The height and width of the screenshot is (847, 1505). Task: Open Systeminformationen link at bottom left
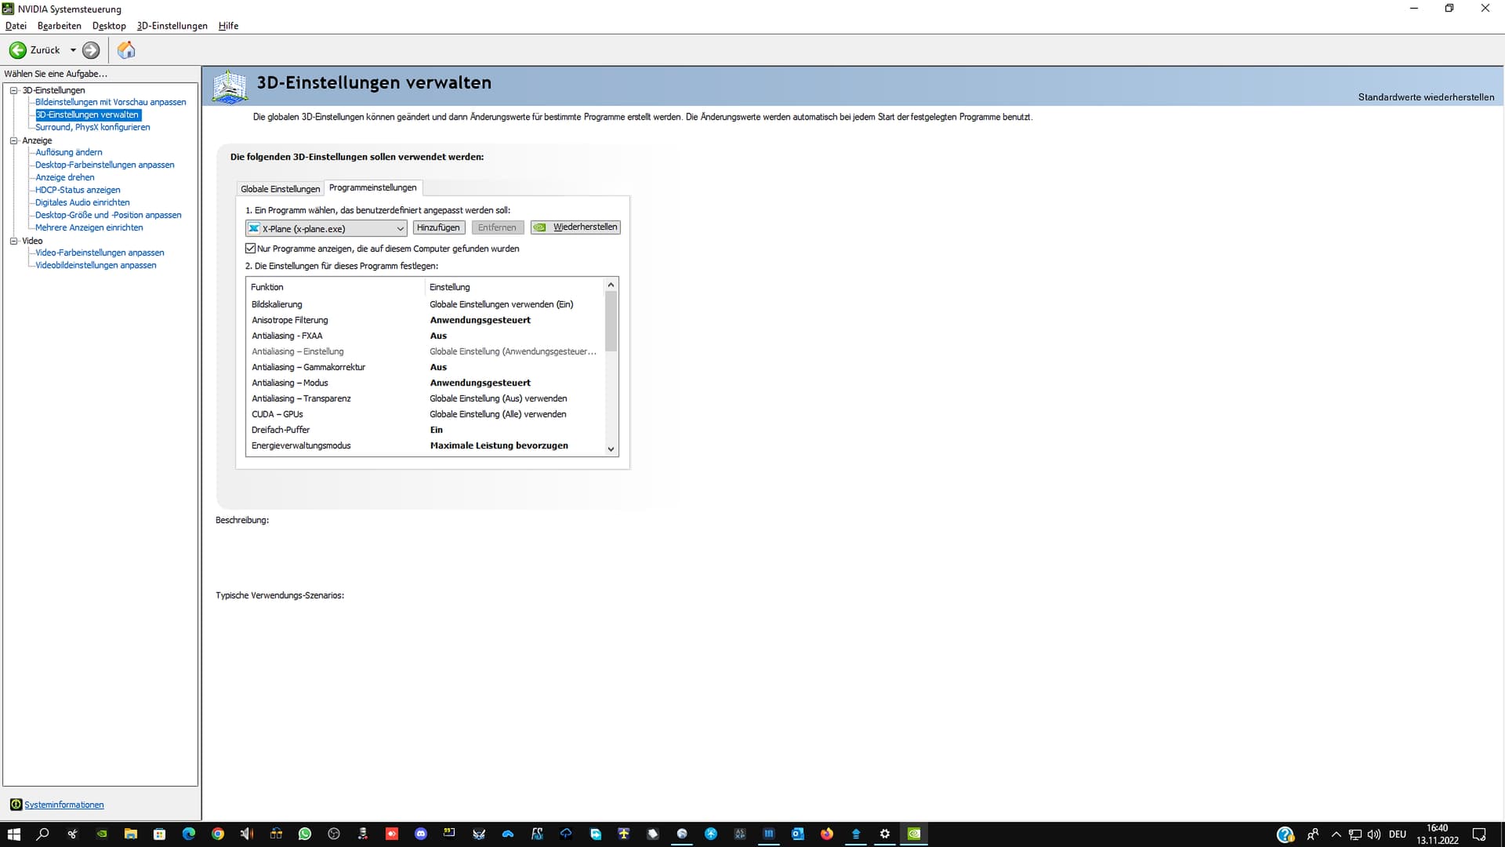click(63, 805)
